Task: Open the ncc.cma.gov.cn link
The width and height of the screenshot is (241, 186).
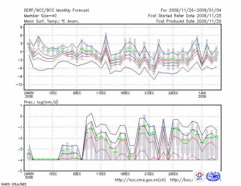Action: pos(140,180)
